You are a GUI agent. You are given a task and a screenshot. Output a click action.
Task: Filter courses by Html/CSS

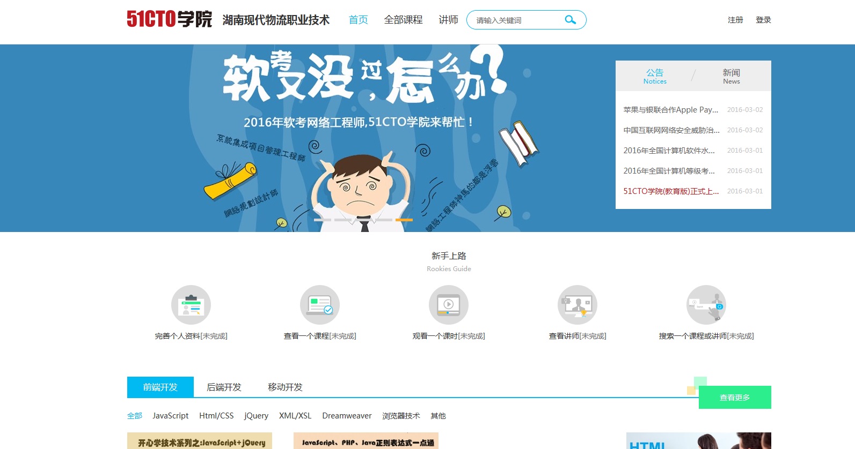pyautogui.click(x=216, y=416)
